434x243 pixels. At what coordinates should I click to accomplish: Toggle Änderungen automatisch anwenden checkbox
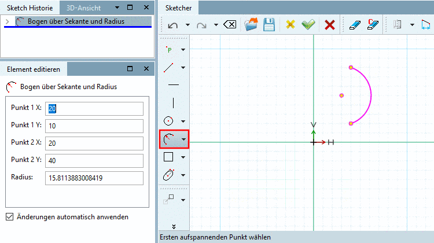[10, 217]
